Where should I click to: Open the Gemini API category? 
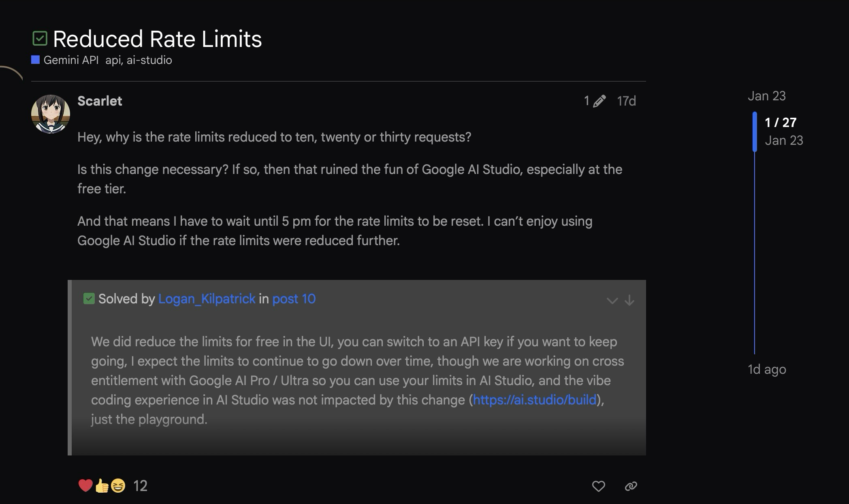[70, 60]
